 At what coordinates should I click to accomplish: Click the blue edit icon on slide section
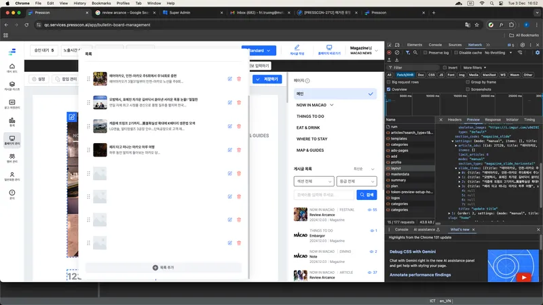pos(72,117)
